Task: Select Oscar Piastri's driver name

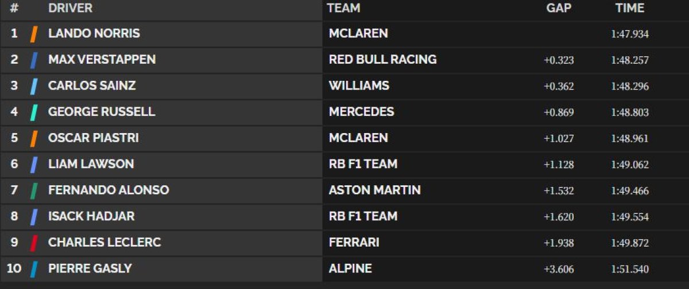Action: coord(94,138)
